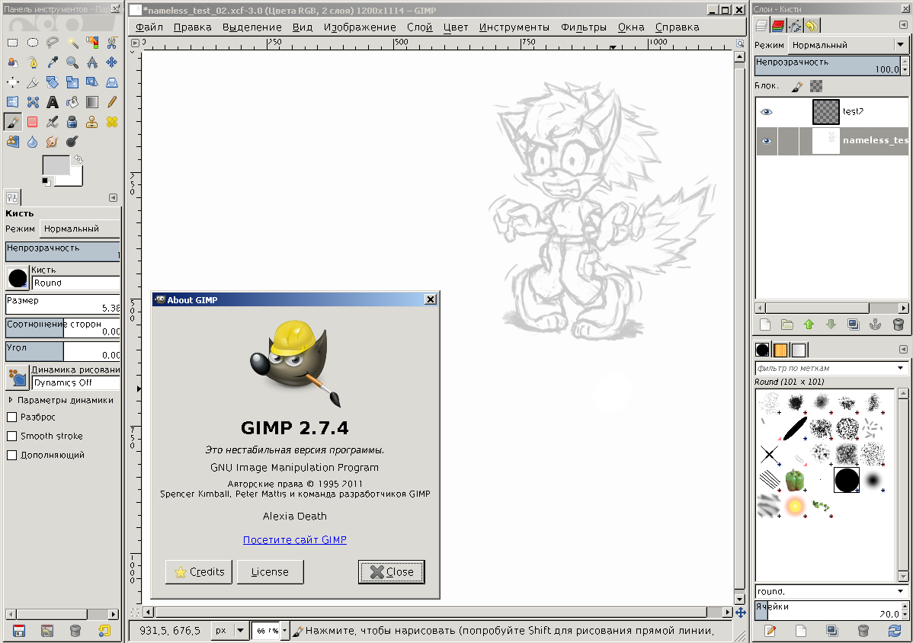The image size is (913, 643).
Task: Open the tool options tab configuration arrow
Action: coord(113,198)
